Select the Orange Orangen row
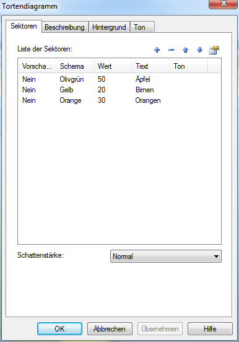Screen dimensions: 239x342 119,100
